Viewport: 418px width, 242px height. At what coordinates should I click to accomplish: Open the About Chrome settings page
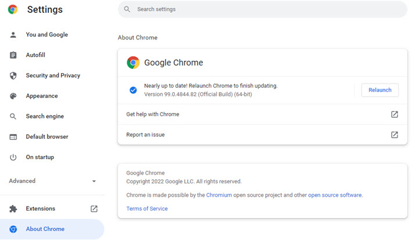[x=45, y=229]
